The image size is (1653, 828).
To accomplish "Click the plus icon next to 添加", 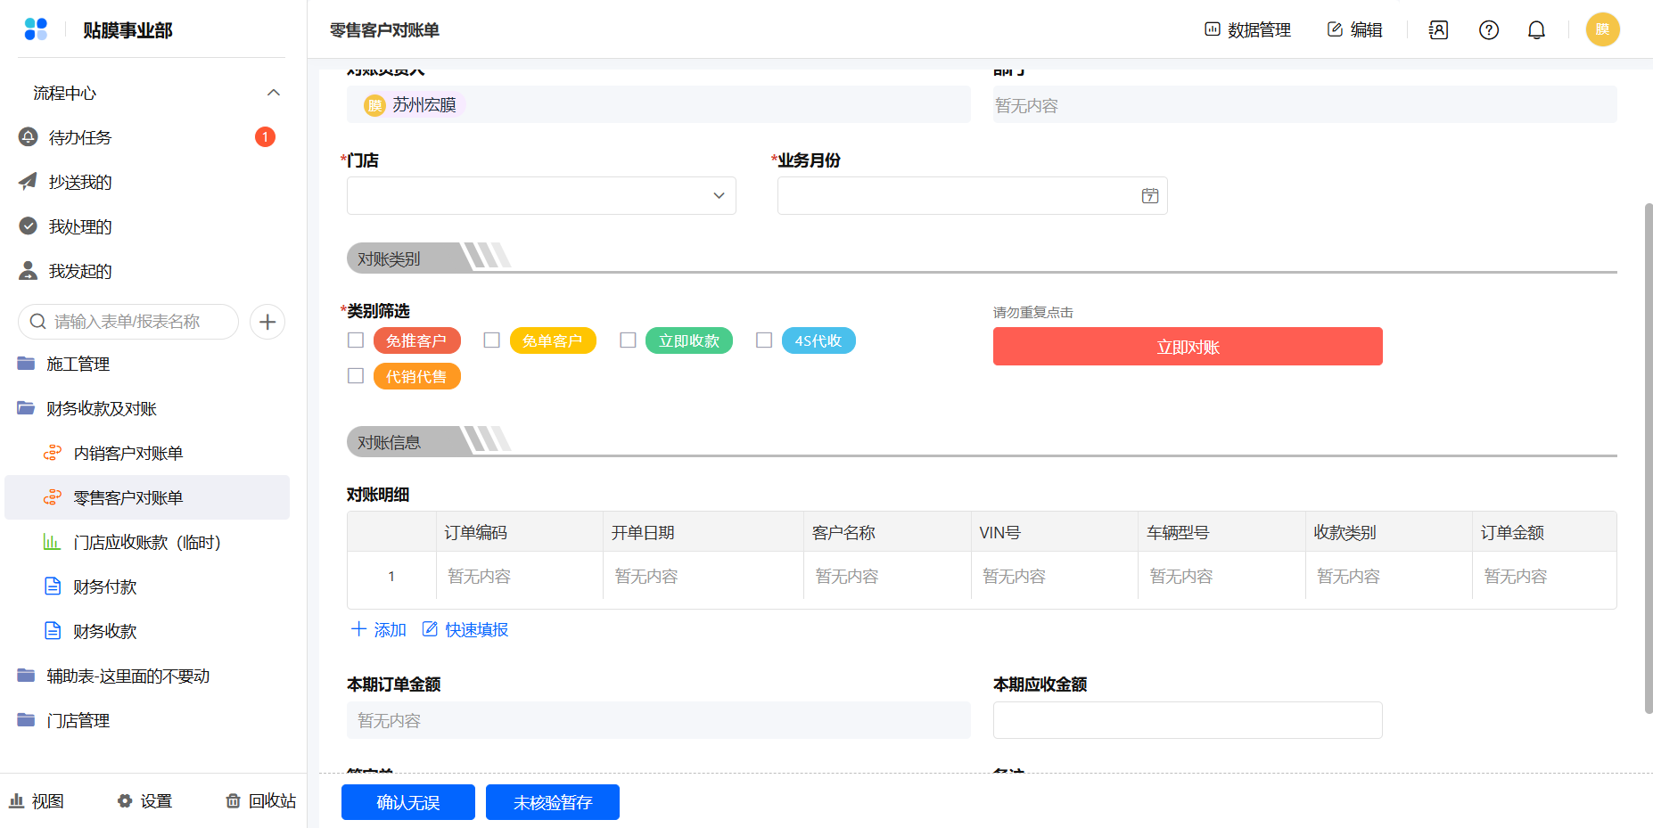I will [358, 629].
